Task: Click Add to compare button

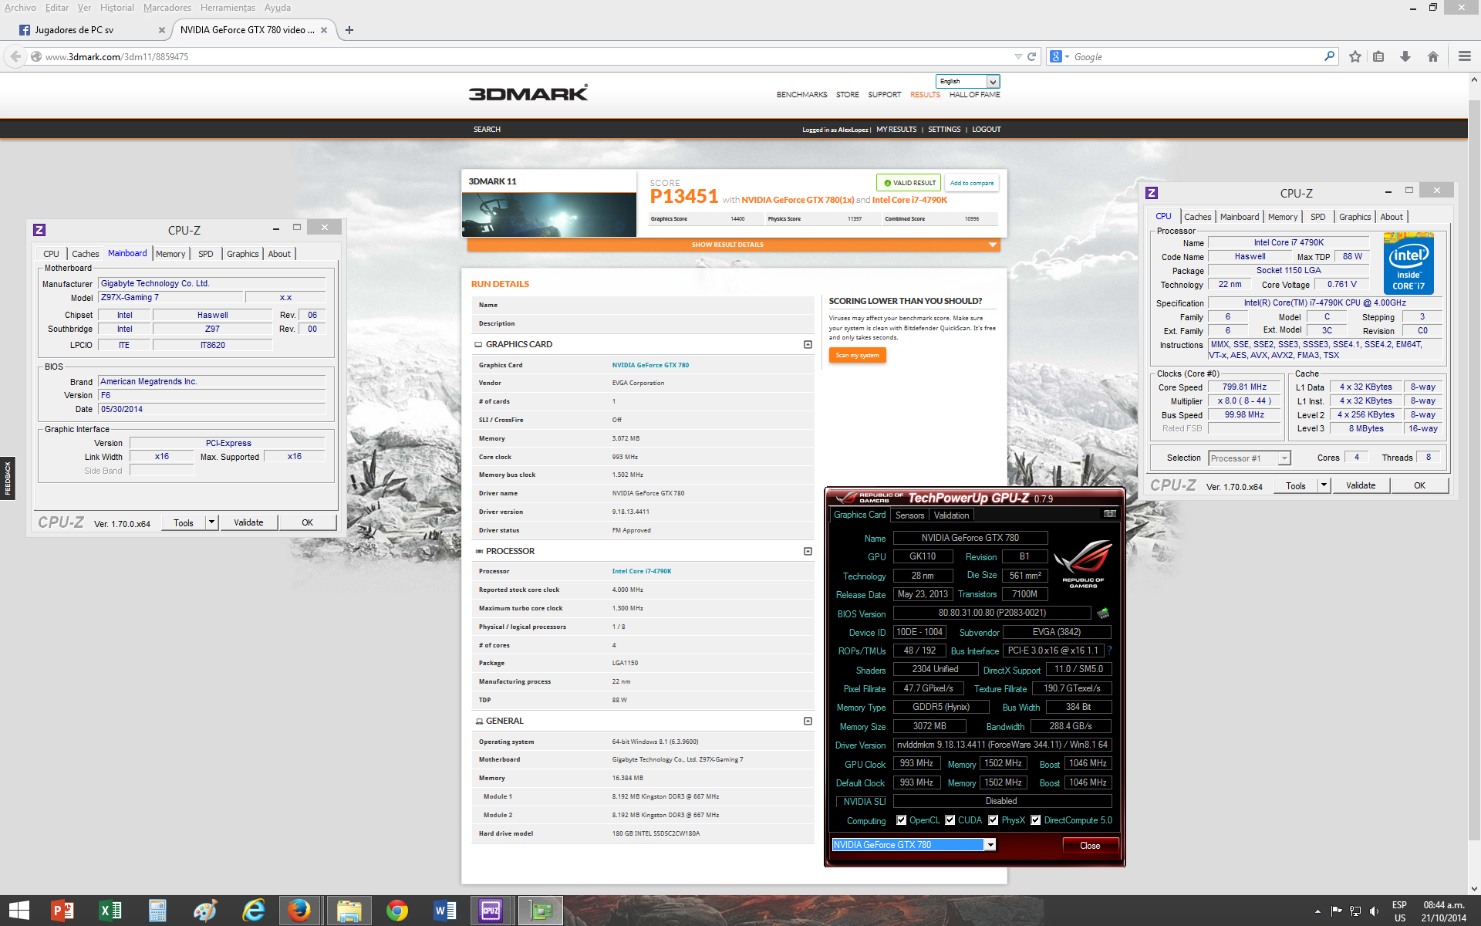Action: 972,183
